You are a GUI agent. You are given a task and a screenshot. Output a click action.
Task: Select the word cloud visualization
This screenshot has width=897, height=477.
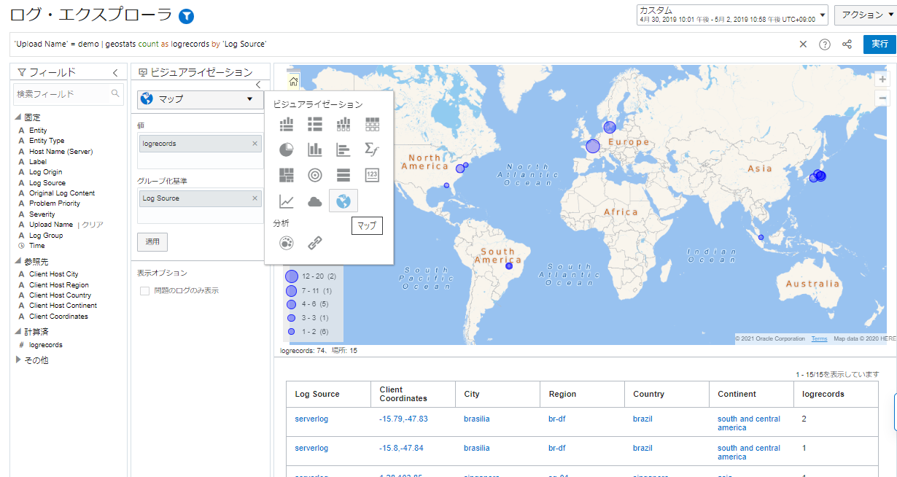coord(315,201)
